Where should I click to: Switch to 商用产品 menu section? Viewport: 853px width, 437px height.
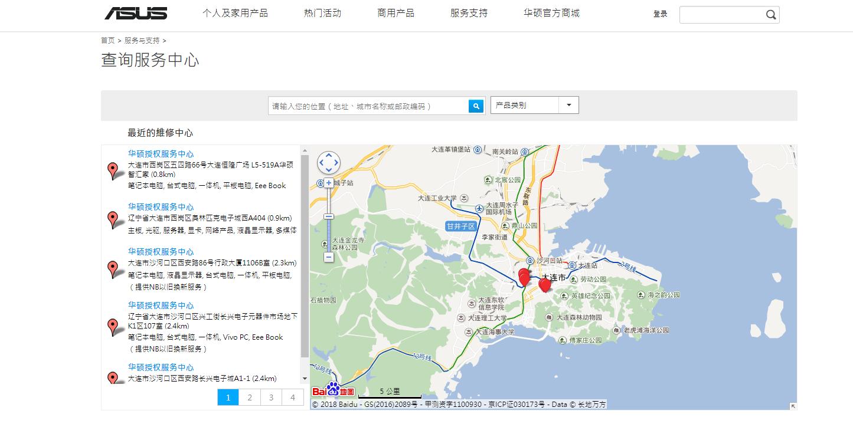click(x=396, y=13)
